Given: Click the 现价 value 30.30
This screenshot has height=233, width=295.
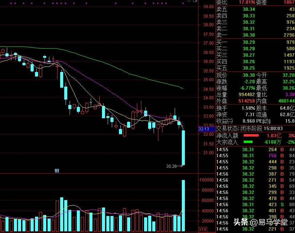Looking at the screenshot, I should (249, 75).
